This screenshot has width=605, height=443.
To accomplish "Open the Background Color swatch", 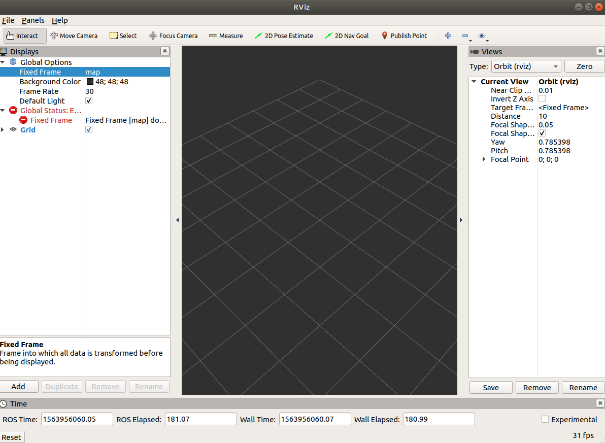I will click(x=89, y=81).
